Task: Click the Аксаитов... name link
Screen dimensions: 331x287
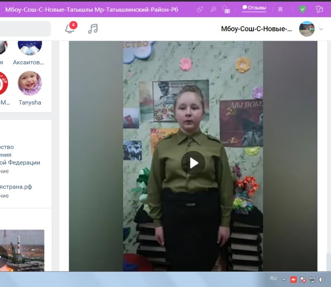Action: (28, 62)
